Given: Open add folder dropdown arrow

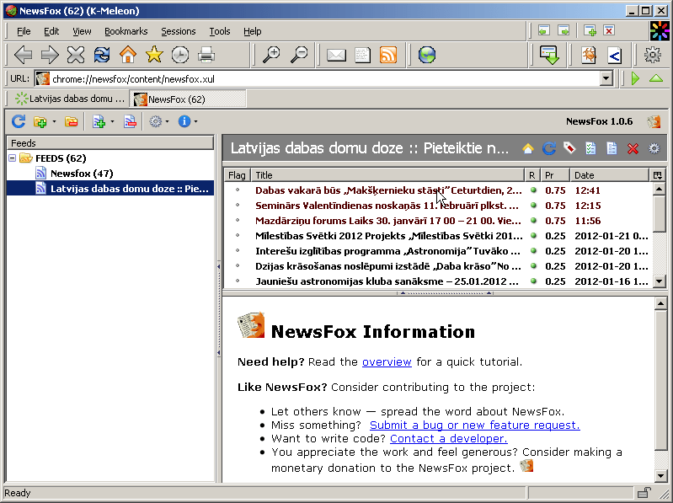Looking at the screenshot, I should click(x=54, y=122).
